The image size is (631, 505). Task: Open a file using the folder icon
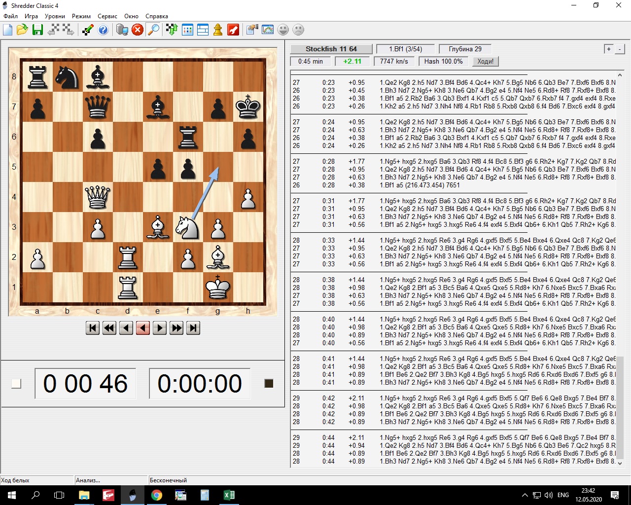pyautogui.click(x=22, y=30)
